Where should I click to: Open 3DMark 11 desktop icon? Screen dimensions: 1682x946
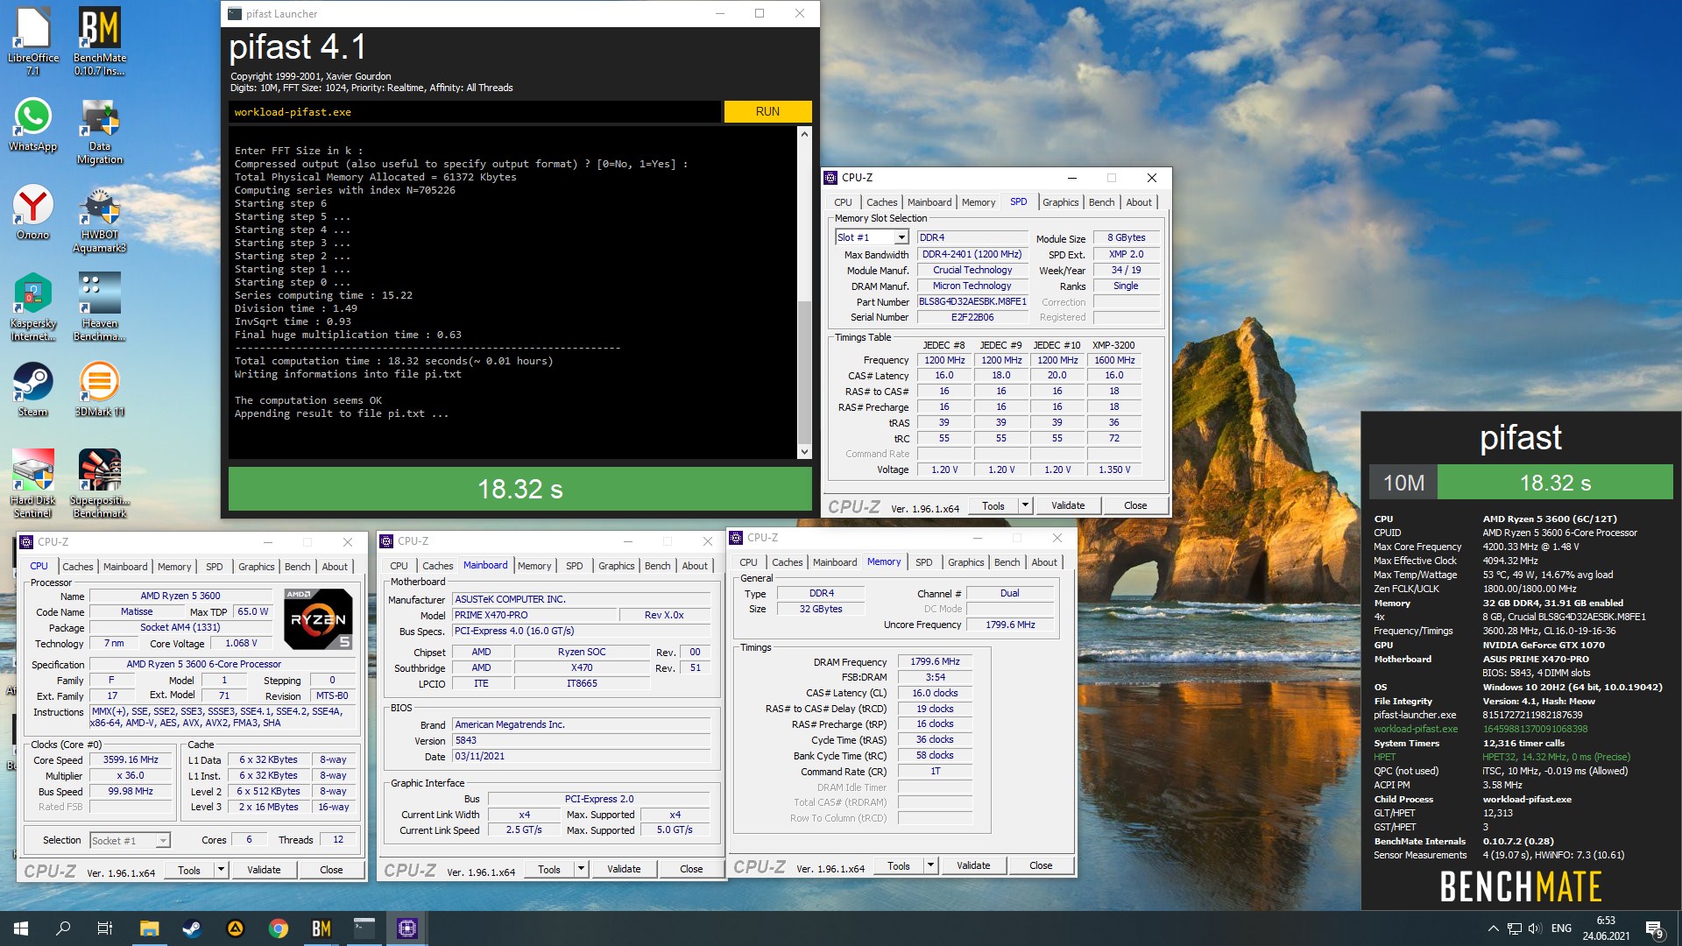coord(100,389)
